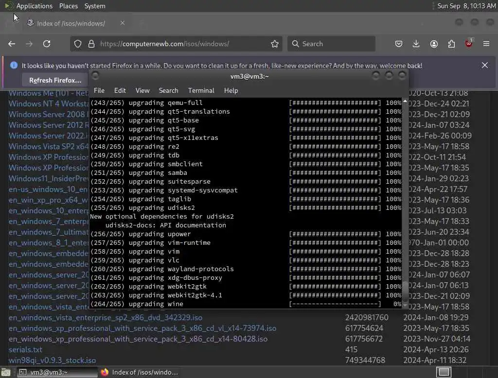Image resolution: width=498 pixels, height=378 pixels.
Task: Open the terminal Edit menu
Action: click(x=120, y=90)
